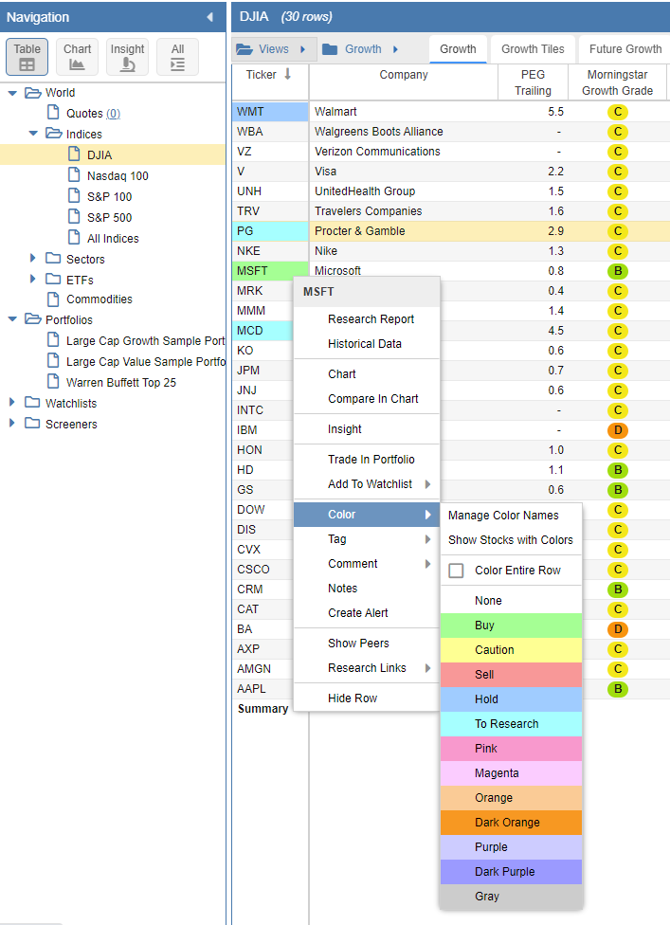Apply the cyan To Research color
Viewport: 670px width, 925px height.
pos(511,724)
